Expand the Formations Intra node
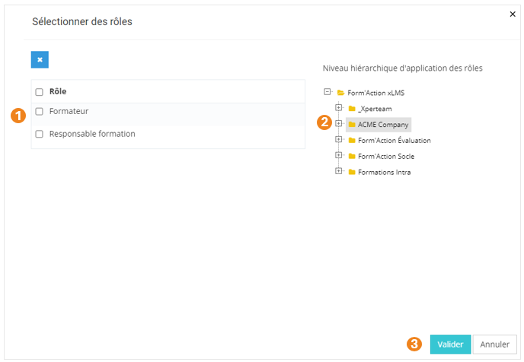This screenshot has height=362, width=524. 339,171
